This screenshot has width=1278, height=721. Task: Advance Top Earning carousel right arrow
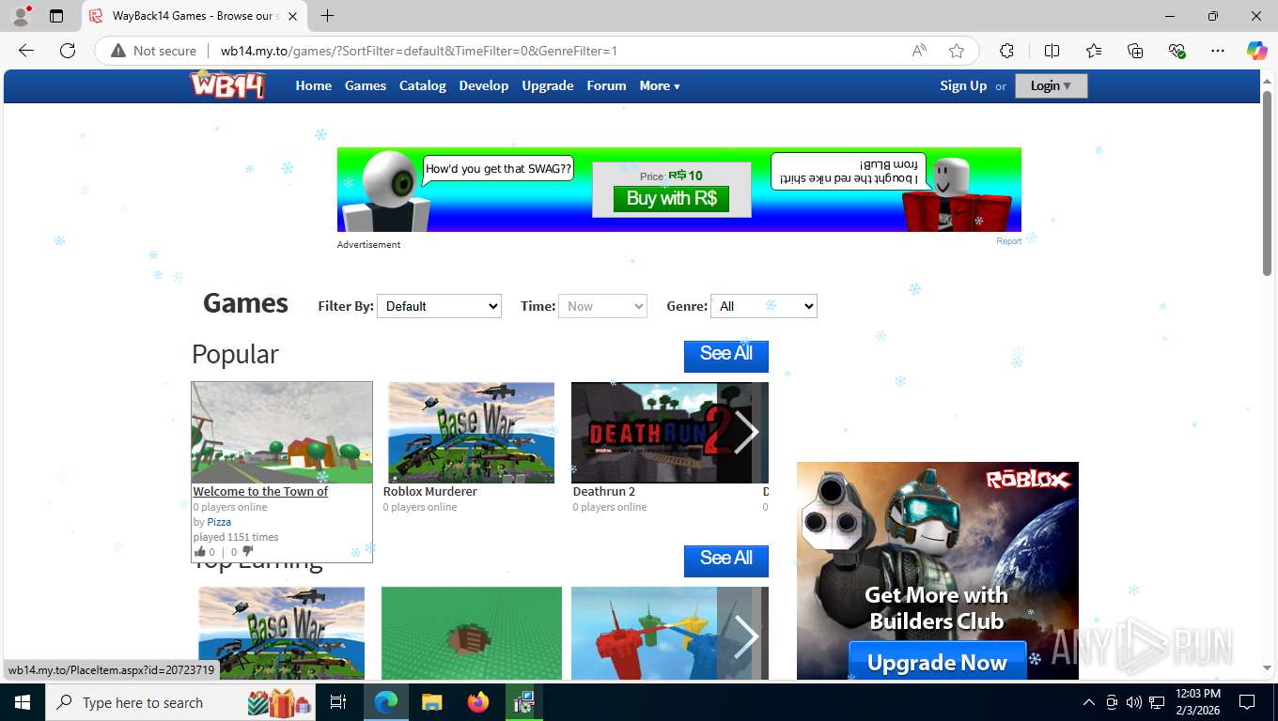(745, 635)
